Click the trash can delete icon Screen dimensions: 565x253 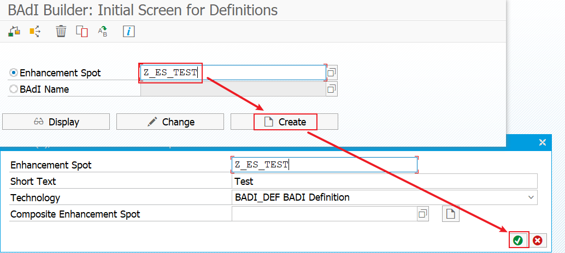(61, 32)
